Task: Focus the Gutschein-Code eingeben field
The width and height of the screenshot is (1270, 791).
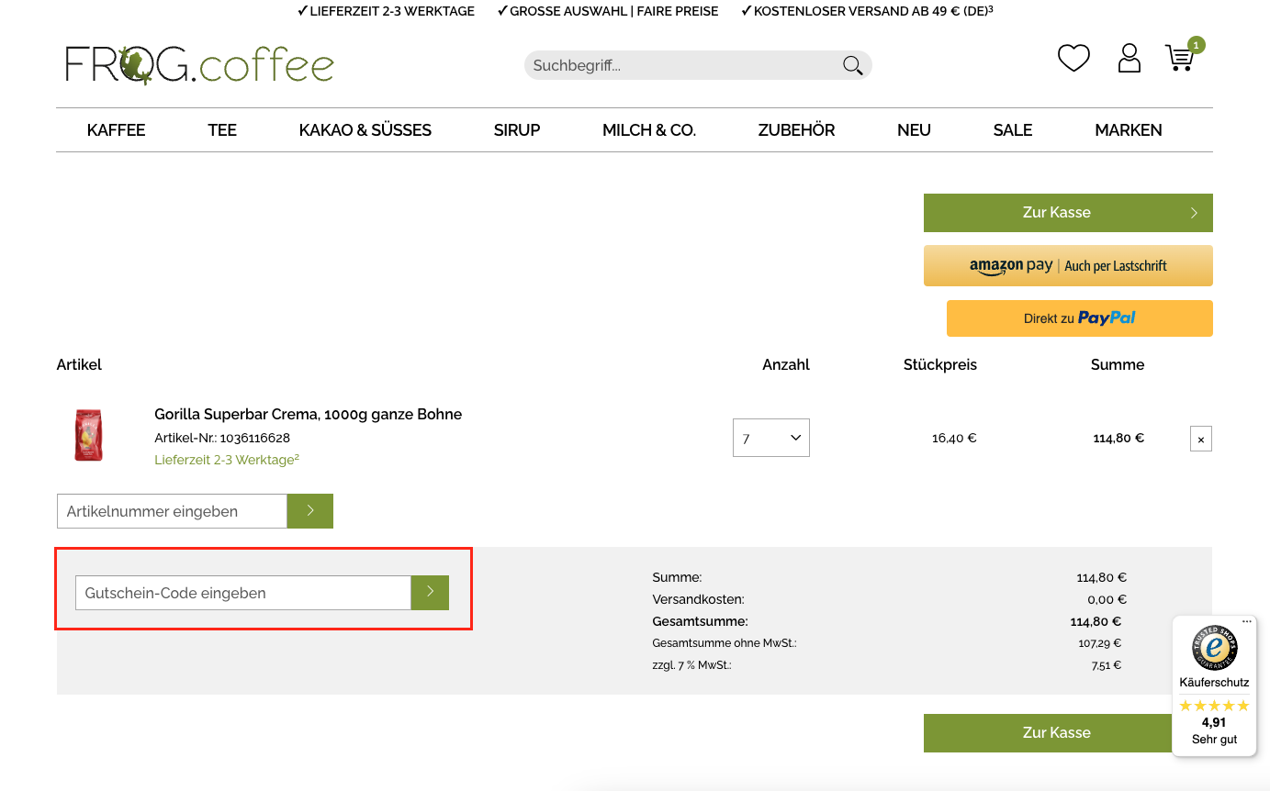Action: pyautogui.click(x=243, y=593)
